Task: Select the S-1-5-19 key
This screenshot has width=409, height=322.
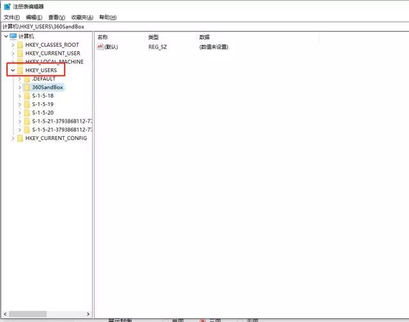Action: pyautogui.click(x=43, y=104)
